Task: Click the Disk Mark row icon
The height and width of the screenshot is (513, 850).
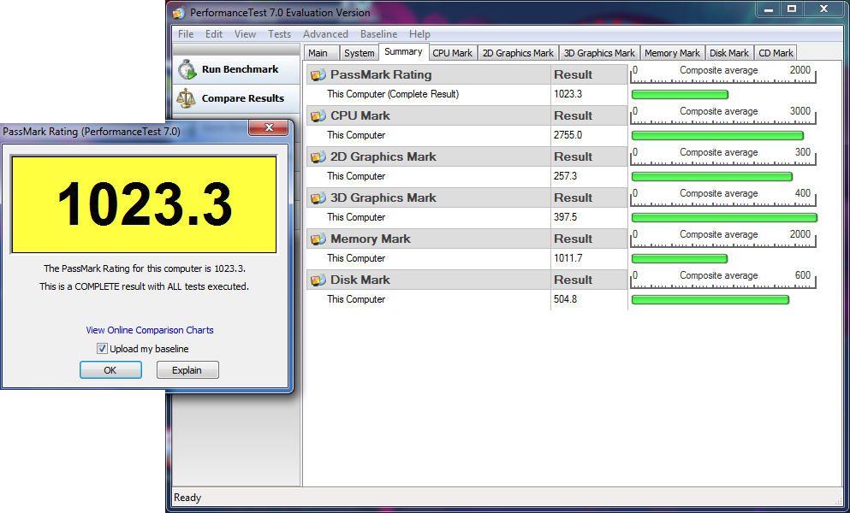Action: point(318,280)
